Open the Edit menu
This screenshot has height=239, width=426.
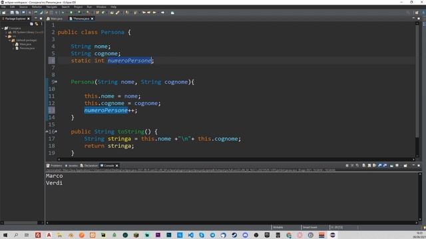click(x=13, y=7)
